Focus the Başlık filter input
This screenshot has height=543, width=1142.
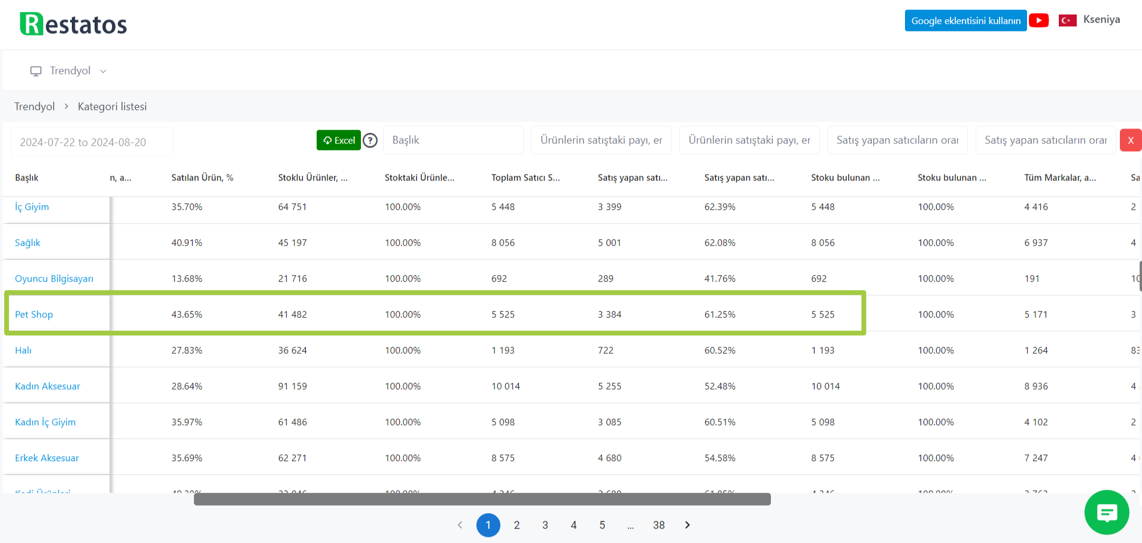point(453,140)
